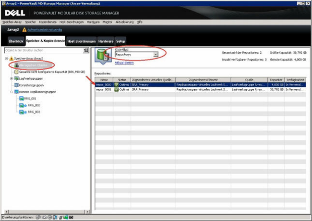Switch to the Überblick tab

tap(16, 41)
